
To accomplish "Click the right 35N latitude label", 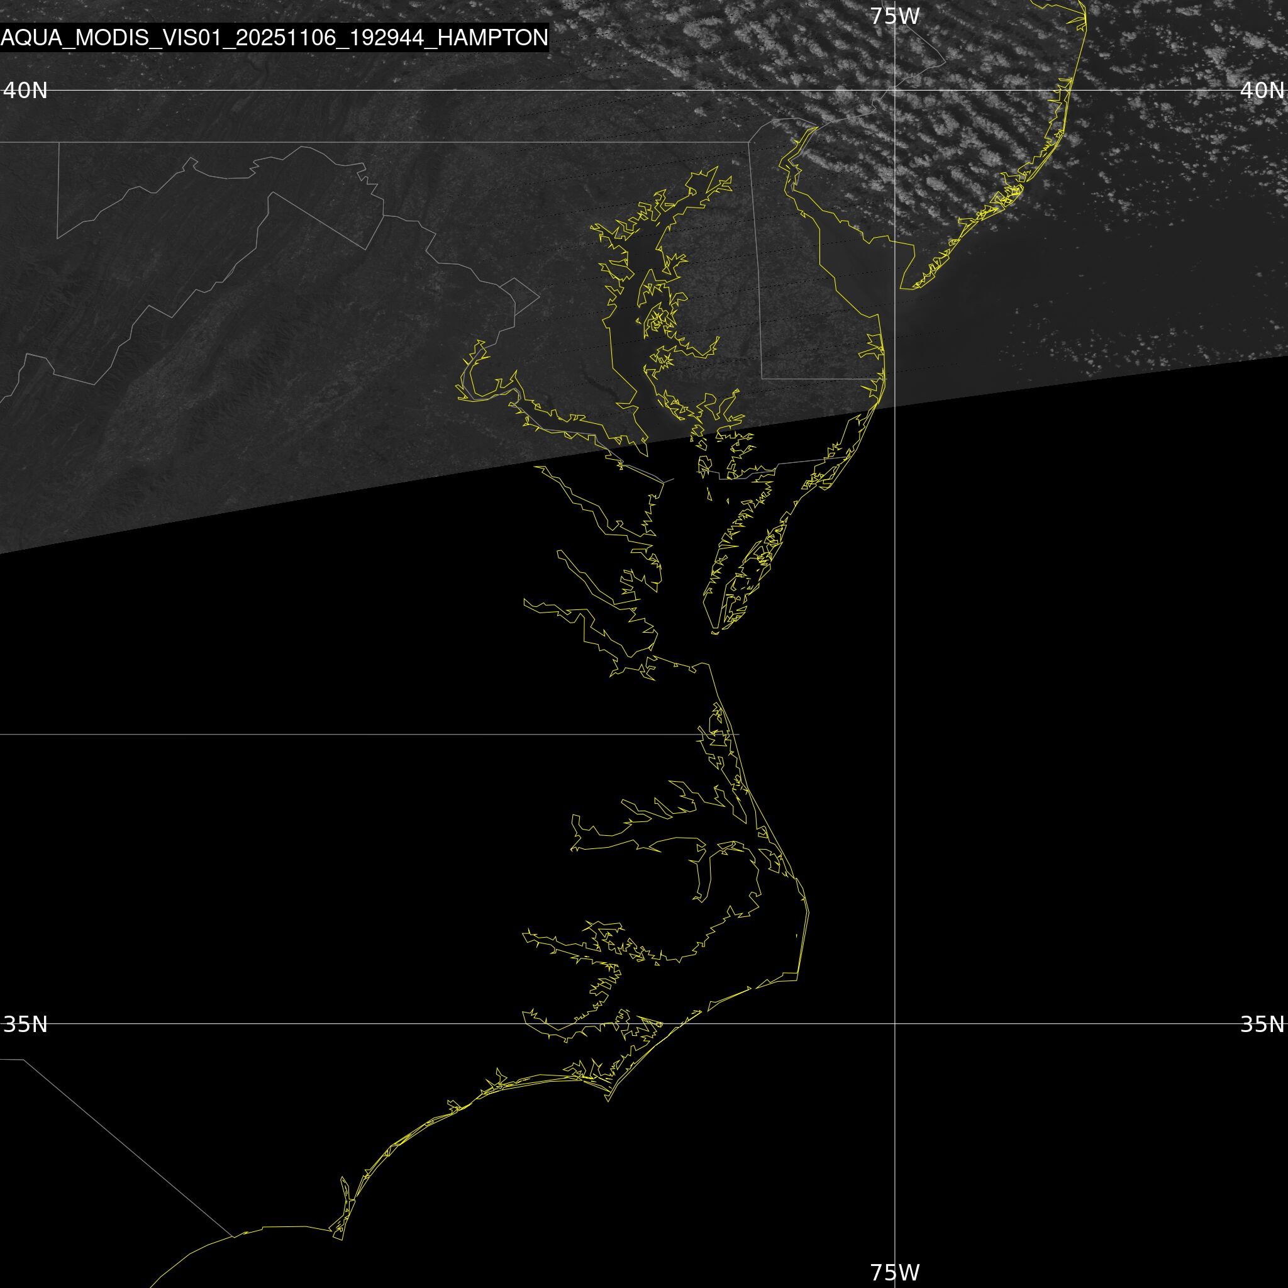I will click(1262, 1024).
